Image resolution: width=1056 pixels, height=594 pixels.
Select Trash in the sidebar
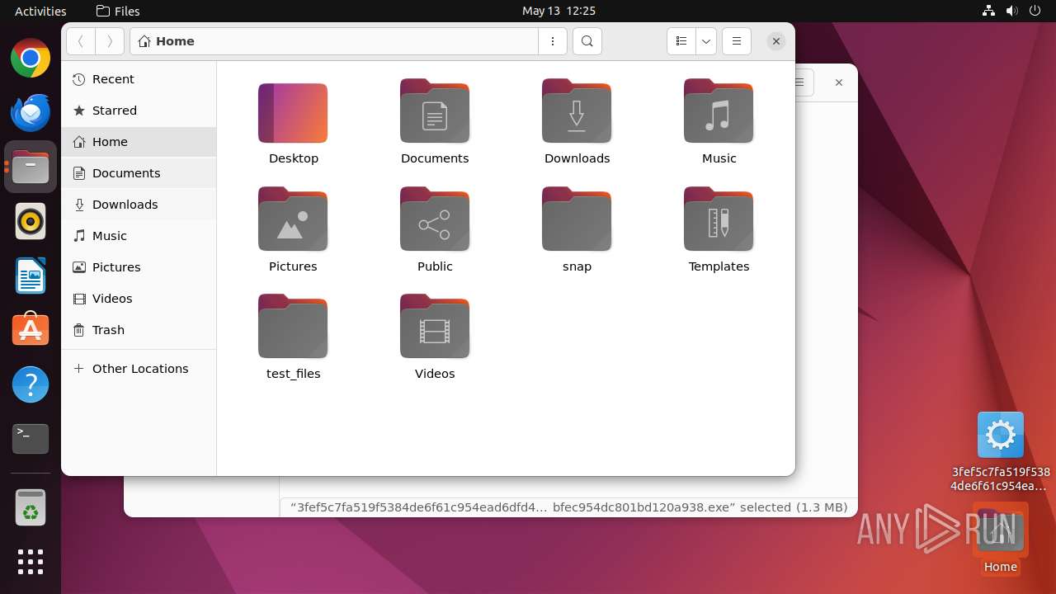point(139,330)
